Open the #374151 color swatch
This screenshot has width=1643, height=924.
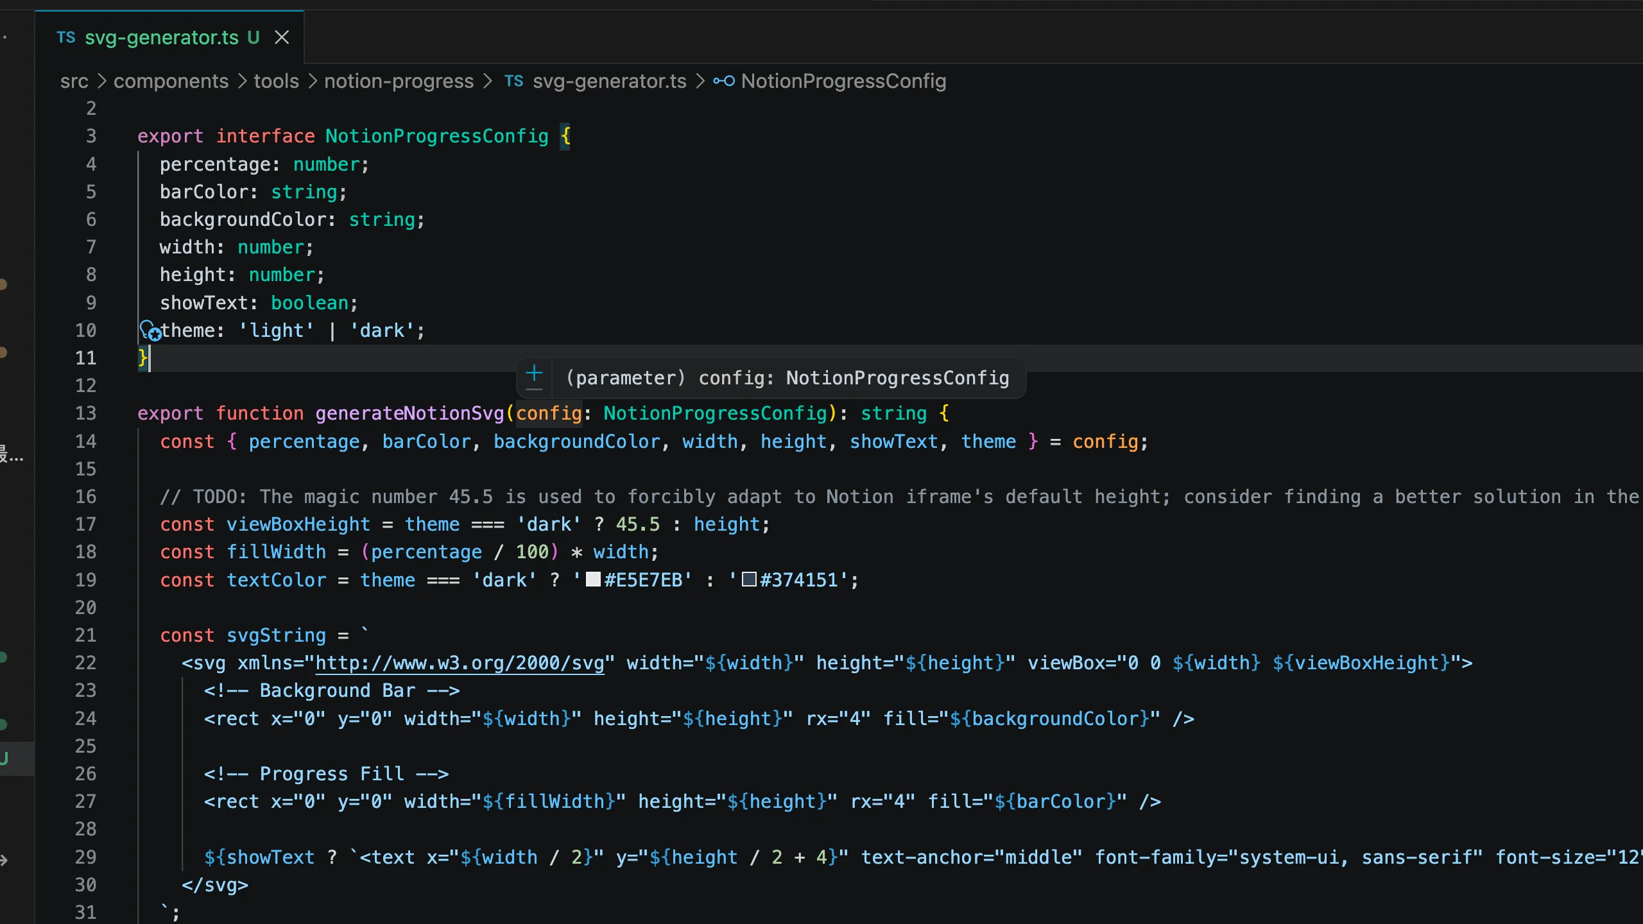point(749,579)
